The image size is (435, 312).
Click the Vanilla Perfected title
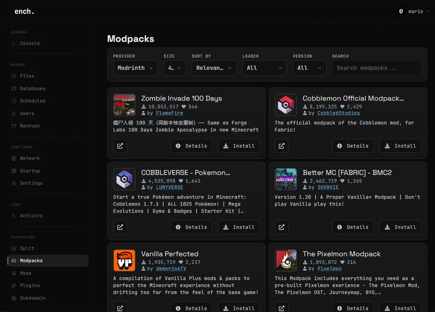click(x=170, y=254)
